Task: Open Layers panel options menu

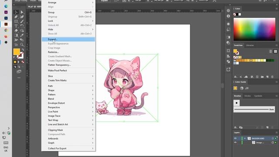Action: pyautogui.click(x=276, y=133)
